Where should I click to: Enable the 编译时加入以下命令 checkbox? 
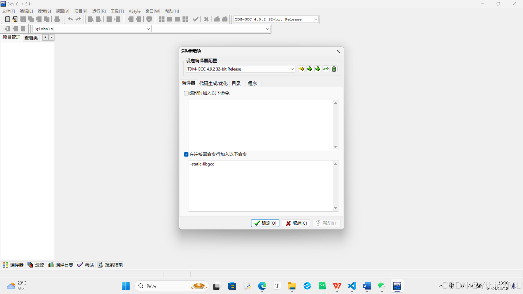[x=186, y=93]
